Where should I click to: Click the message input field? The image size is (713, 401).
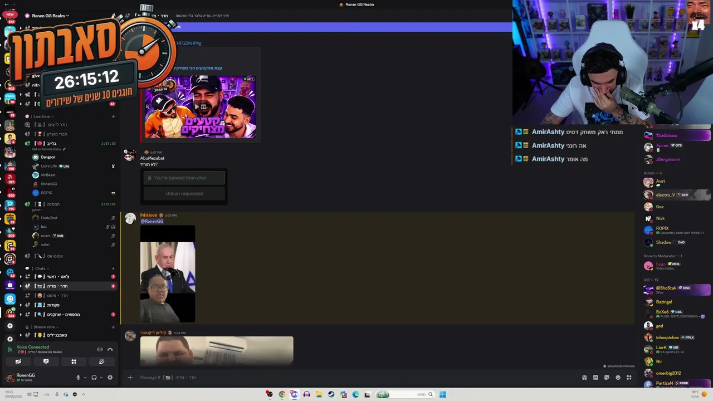(356, 378)
